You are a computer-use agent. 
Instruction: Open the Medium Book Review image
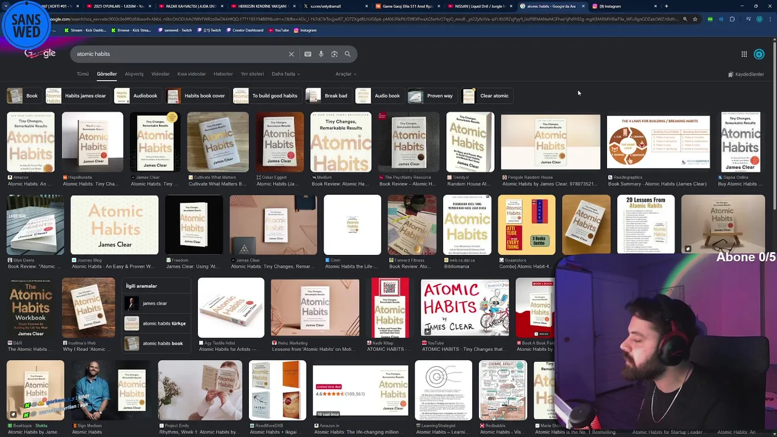(x=341, y=142)
